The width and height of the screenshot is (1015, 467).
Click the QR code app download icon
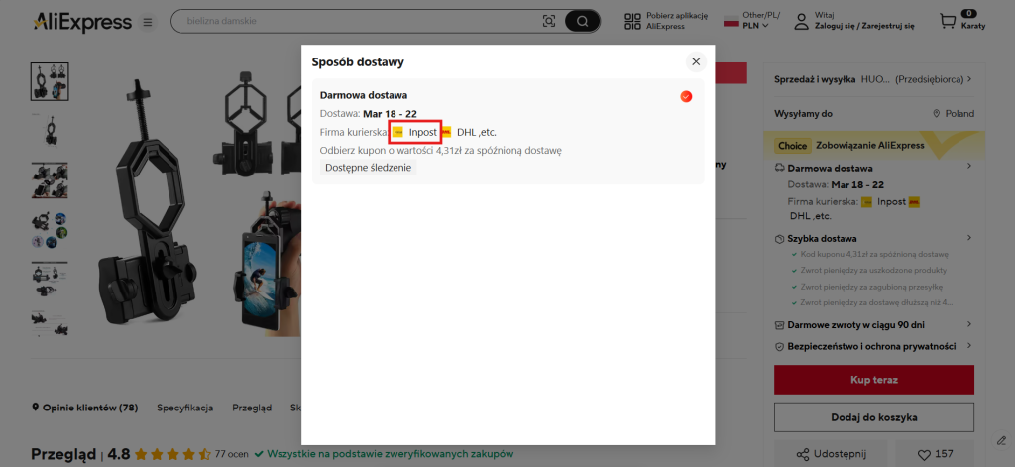[x=632, y=22]
